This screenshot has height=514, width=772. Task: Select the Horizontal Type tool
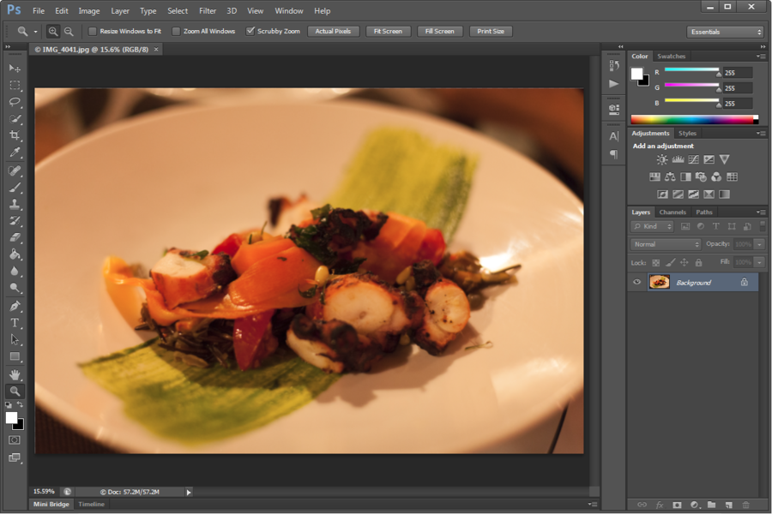(x=15, y=323)
